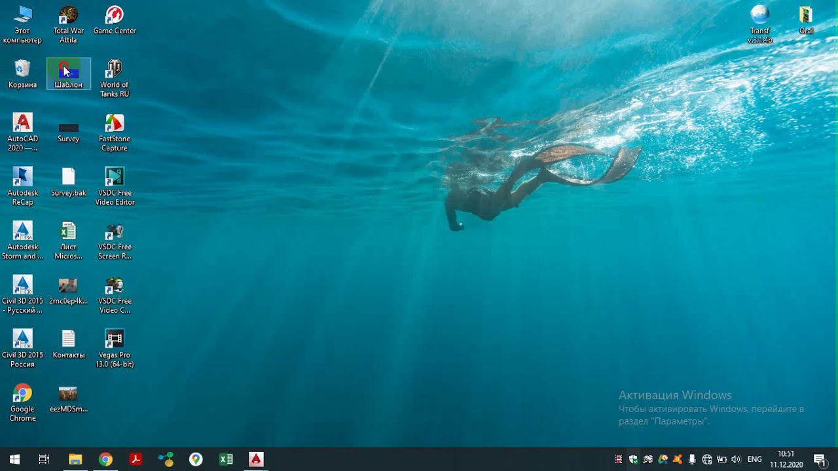Open the Oral archive on the desktop
This screenshot has height=471, width=838.
[x=806, y=20]
